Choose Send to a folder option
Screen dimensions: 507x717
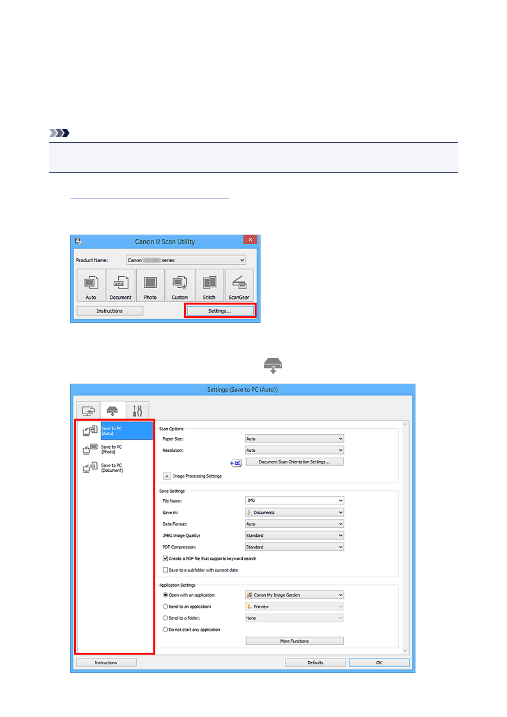pos(166,618)
